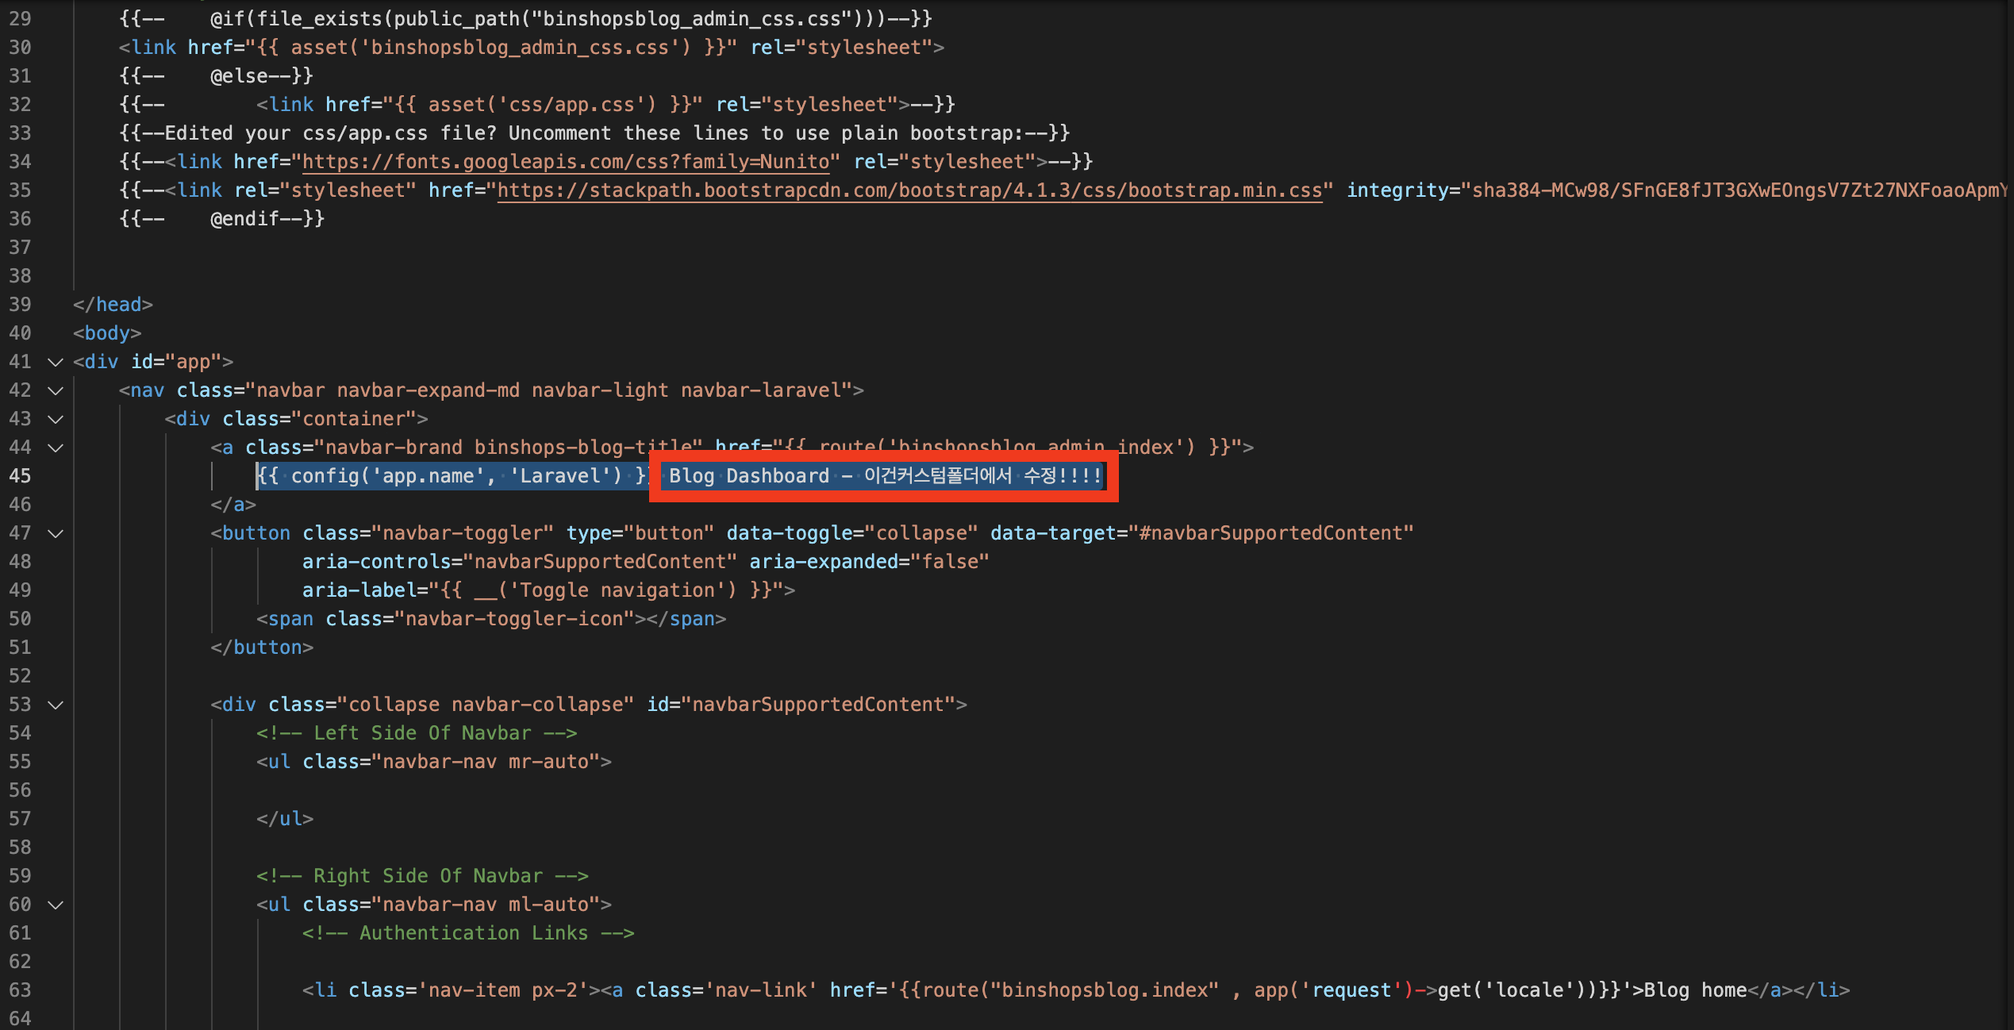Fold the navbar-toggler button block
This screenshot has height=1030, width=2014.
55,533
